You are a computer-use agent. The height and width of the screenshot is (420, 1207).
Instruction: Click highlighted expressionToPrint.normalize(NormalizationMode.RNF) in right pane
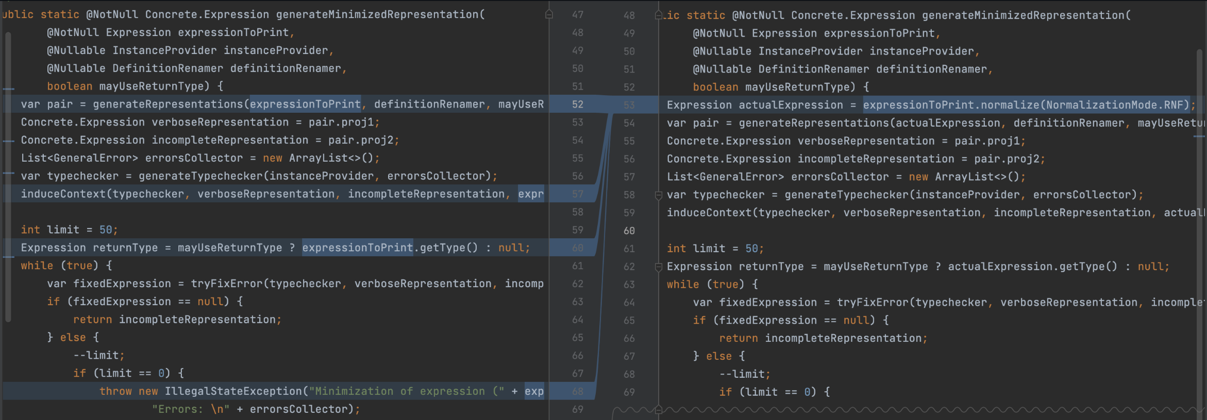click(x=1026, y=105)
